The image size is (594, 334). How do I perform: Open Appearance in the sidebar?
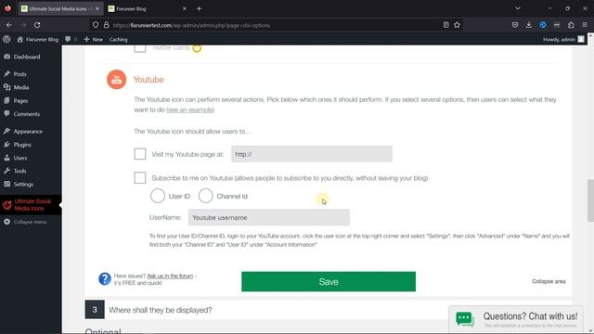click(x=28, y=132)
